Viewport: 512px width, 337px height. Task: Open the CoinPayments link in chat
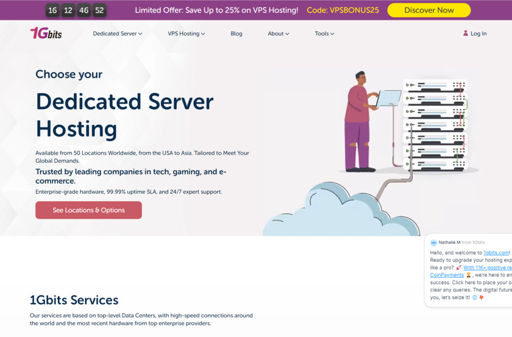(447, 275)
